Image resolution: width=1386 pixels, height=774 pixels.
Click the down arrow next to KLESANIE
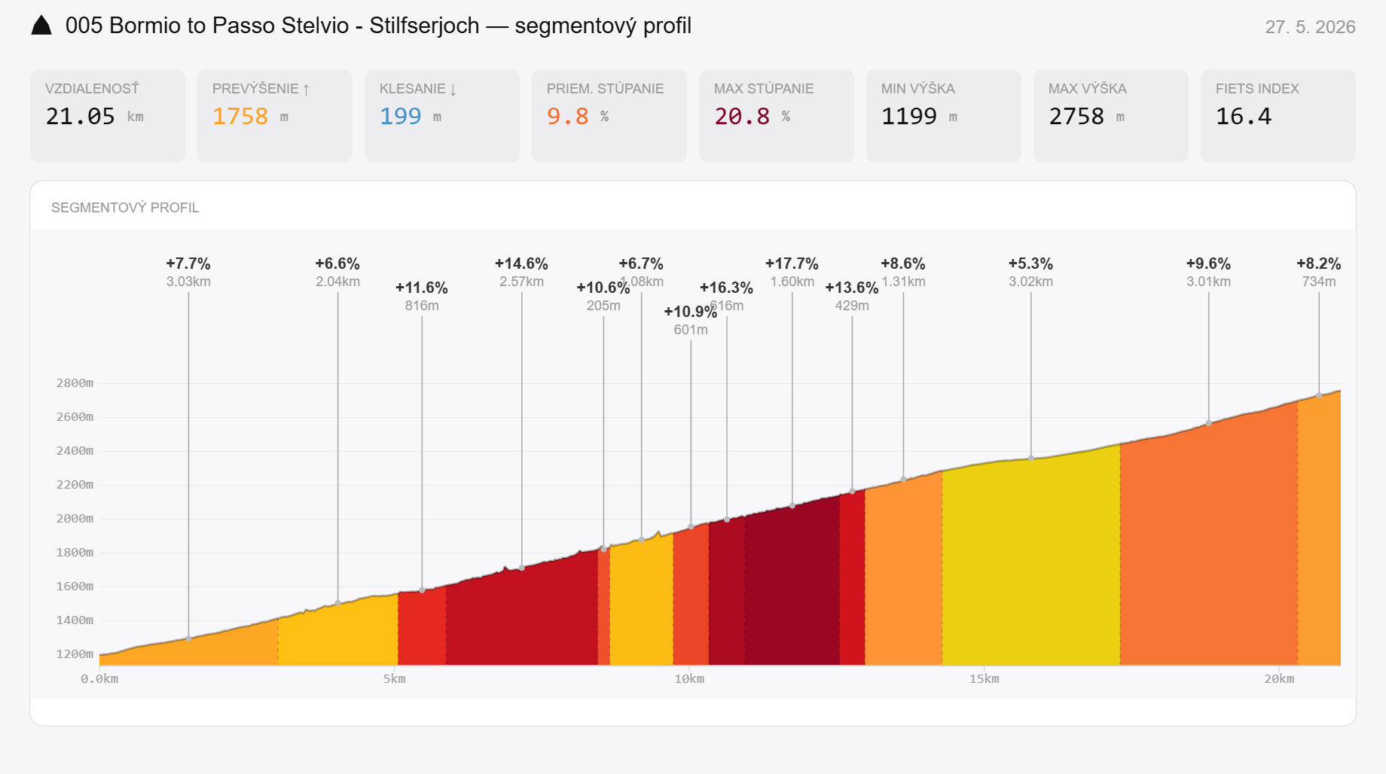tap(453, 90)
